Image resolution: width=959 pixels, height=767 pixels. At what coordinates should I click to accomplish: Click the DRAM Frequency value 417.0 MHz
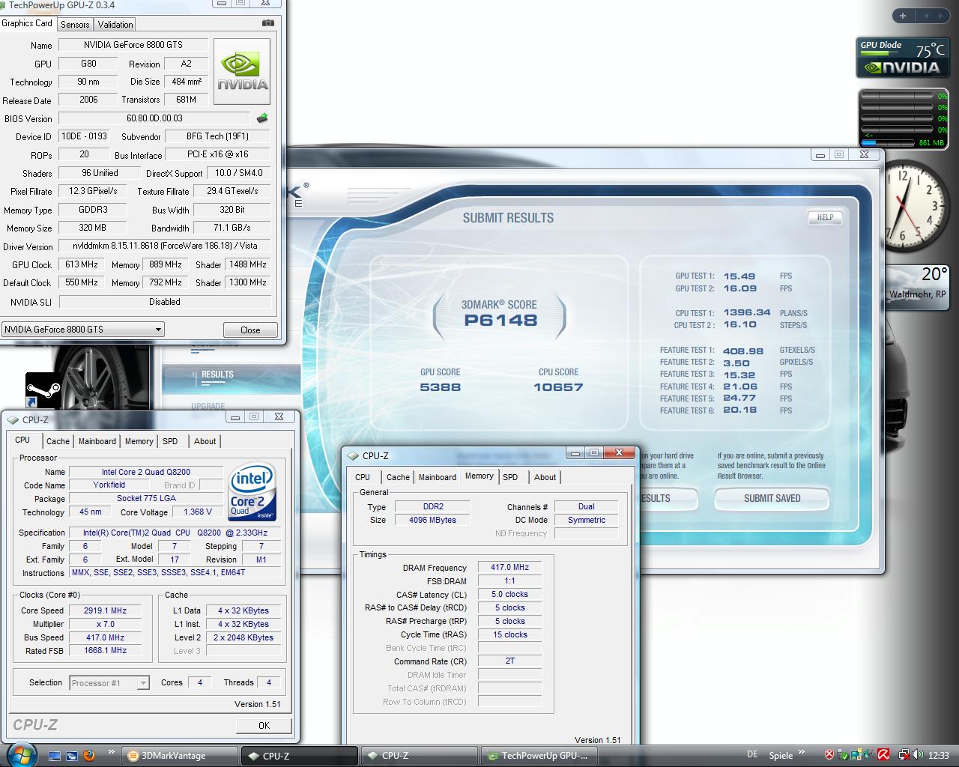(510, 567)
